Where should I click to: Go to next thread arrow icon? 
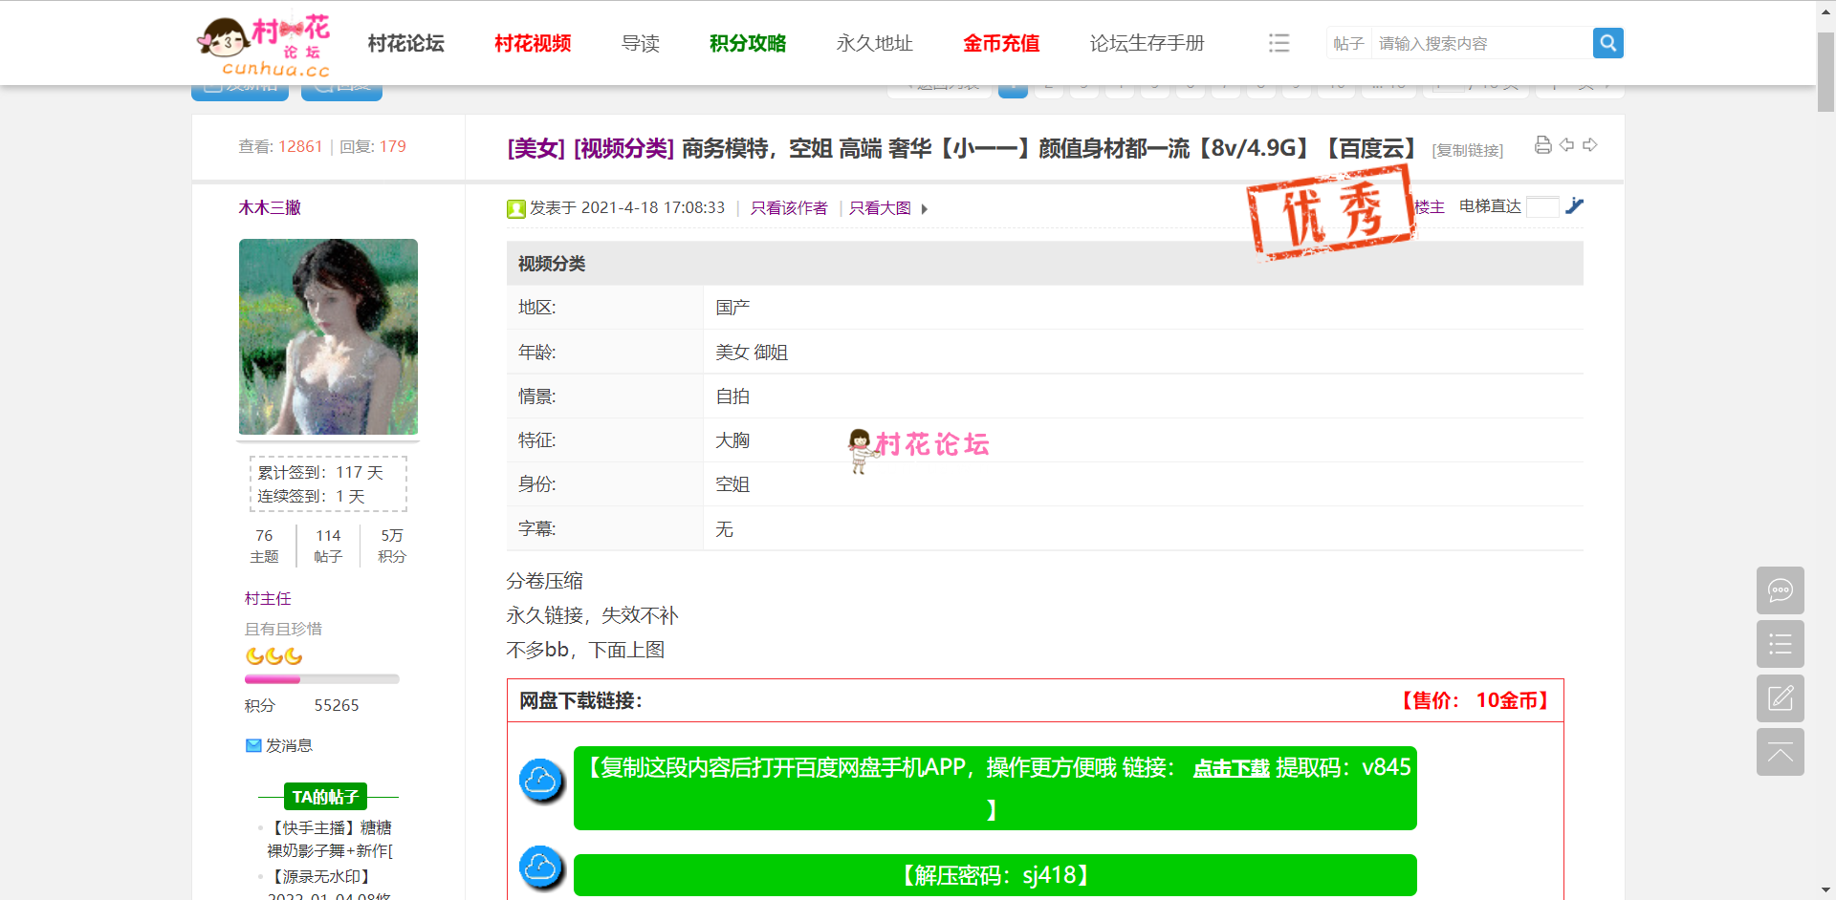[x=1590, y=145]
